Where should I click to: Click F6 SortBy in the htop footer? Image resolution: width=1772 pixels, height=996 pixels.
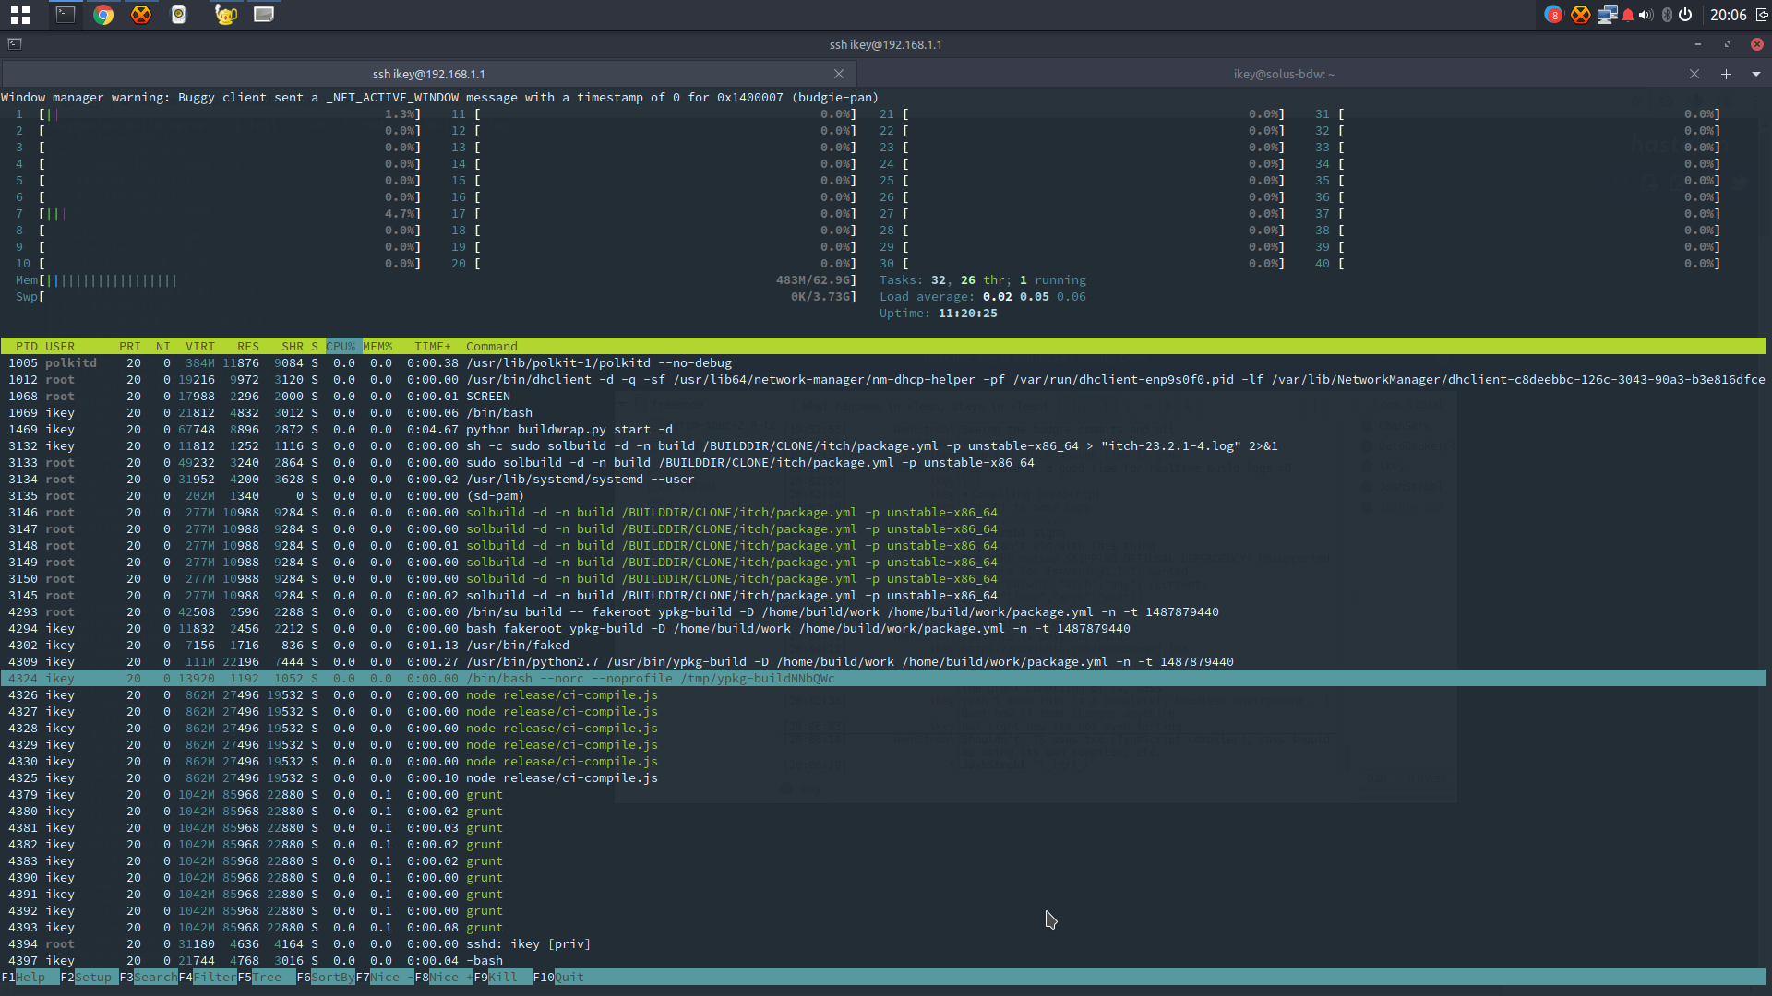(x=325, y=978)
